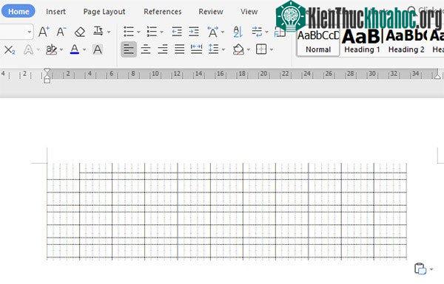Apply text highlight with the ab marker
The image size is (444, 284).
tap(51, 49)
